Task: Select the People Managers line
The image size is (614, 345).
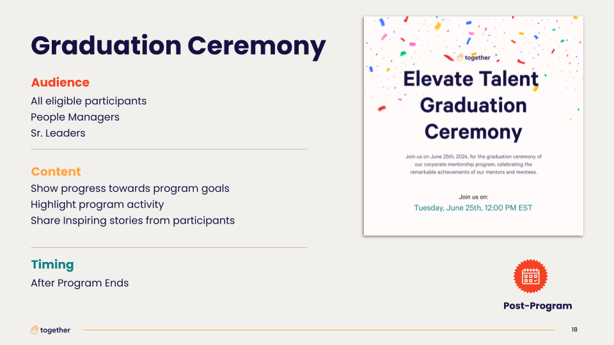Action: click(75, 117)
